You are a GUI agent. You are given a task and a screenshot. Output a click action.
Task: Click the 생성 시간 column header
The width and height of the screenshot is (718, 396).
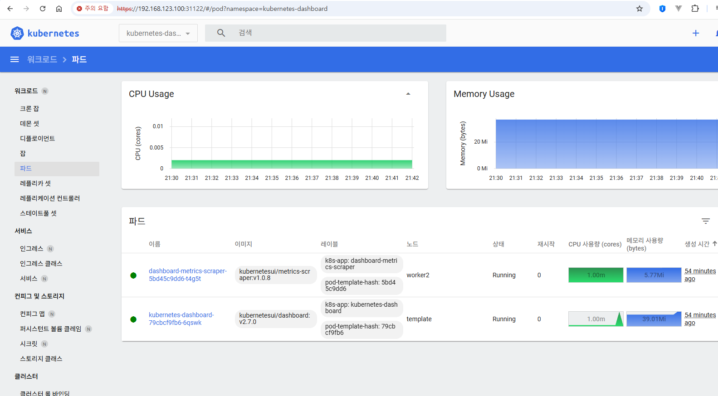pos(697,244)
